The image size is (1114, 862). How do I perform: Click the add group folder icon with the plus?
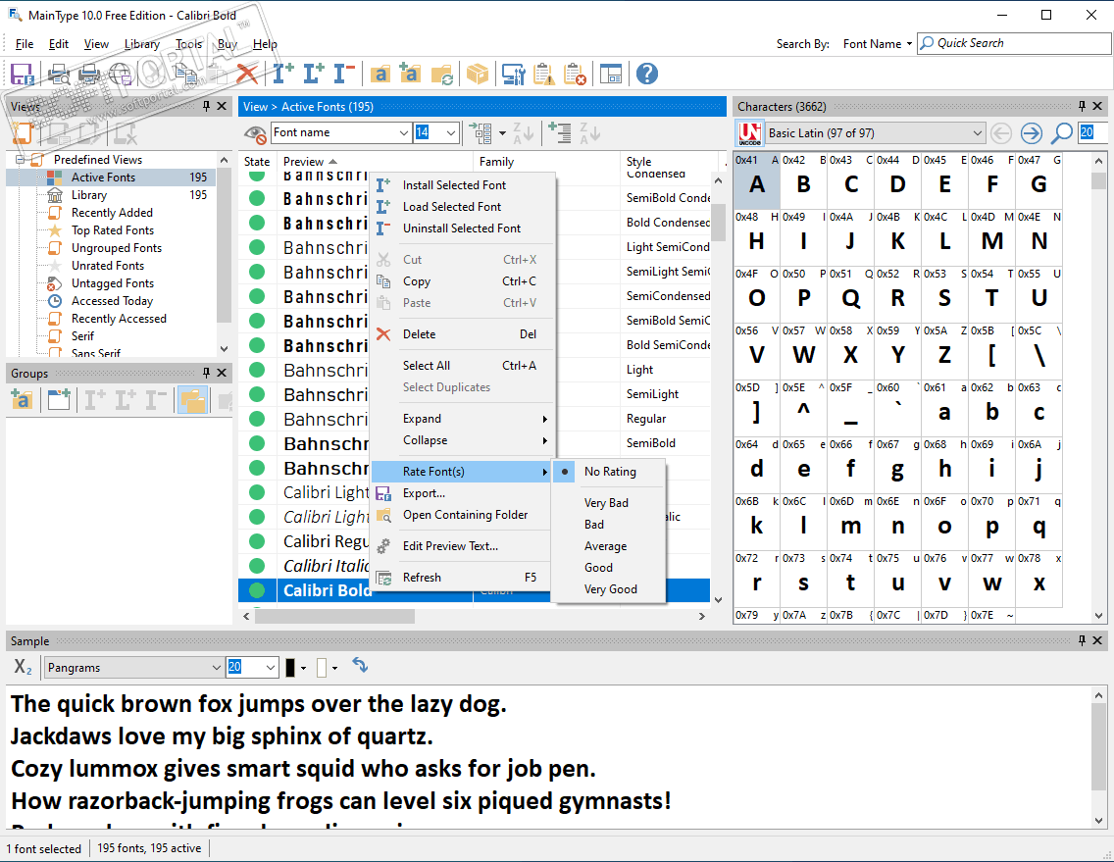[x=59, y=400]
